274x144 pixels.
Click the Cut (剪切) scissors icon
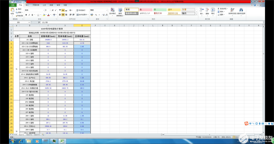tap(16, 9)
